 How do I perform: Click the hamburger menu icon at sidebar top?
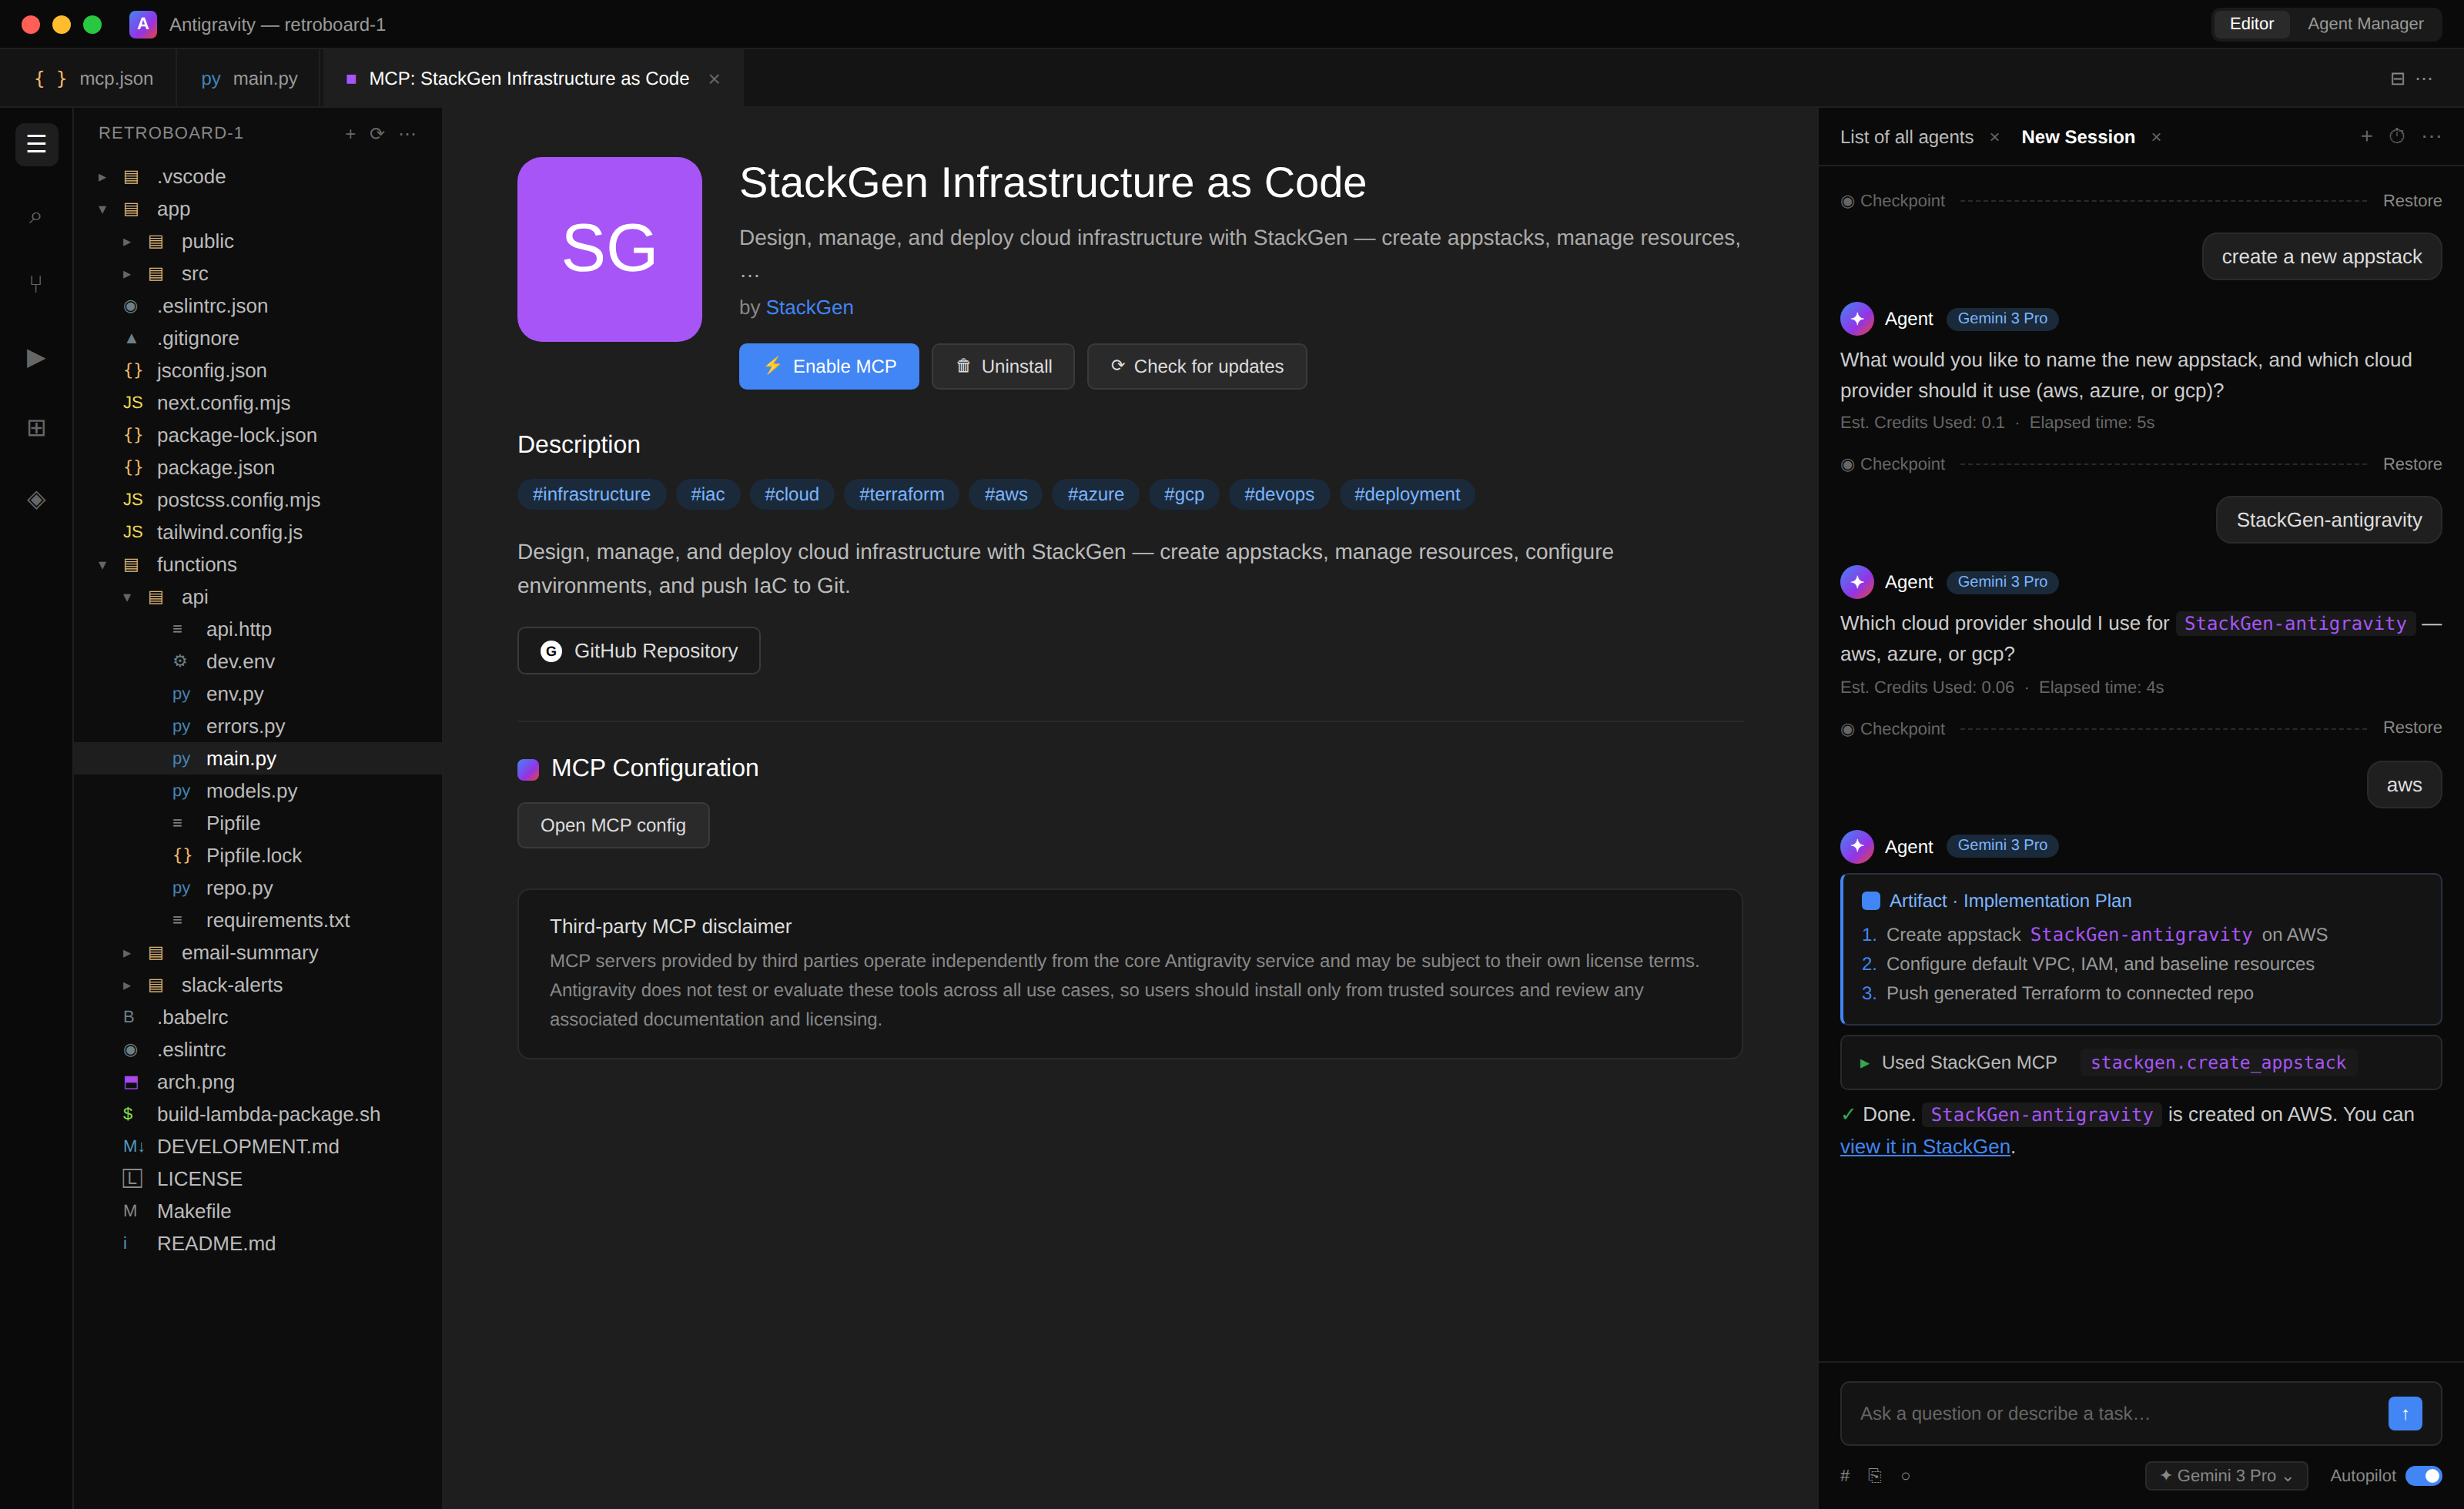pyautogui.click(x=36, y=145)
